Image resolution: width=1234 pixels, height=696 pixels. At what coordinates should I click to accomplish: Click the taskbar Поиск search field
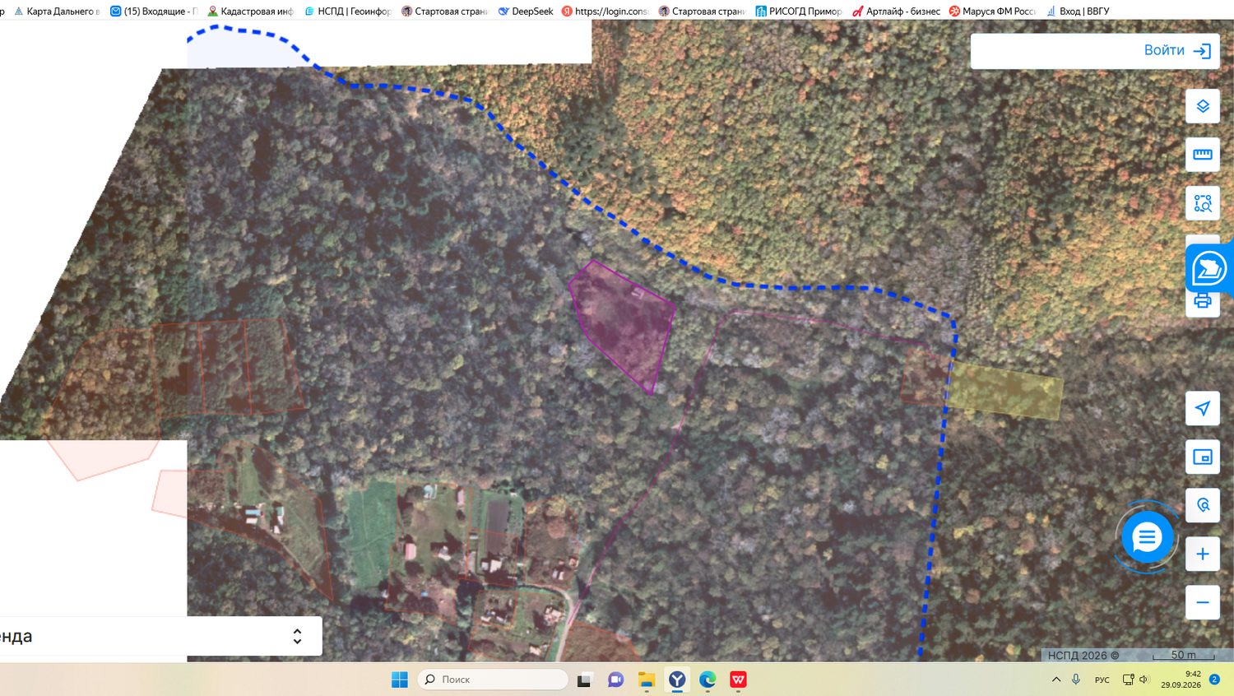click(x=493, y=680)
